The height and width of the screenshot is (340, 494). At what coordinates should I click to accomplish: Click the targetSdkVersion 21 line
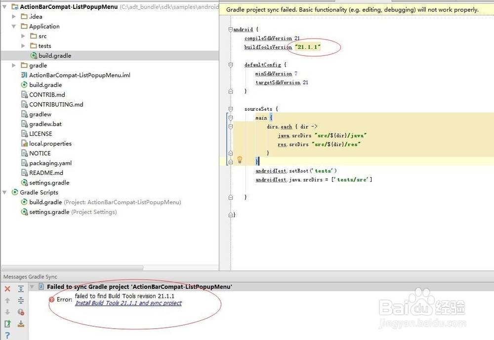[282, 82]
